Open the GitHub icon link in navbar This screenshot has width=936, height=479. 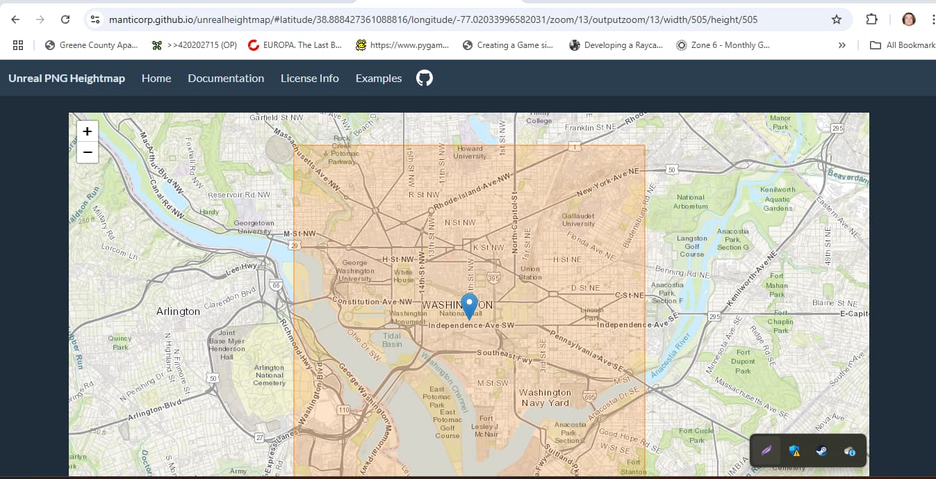pos(425,78)
